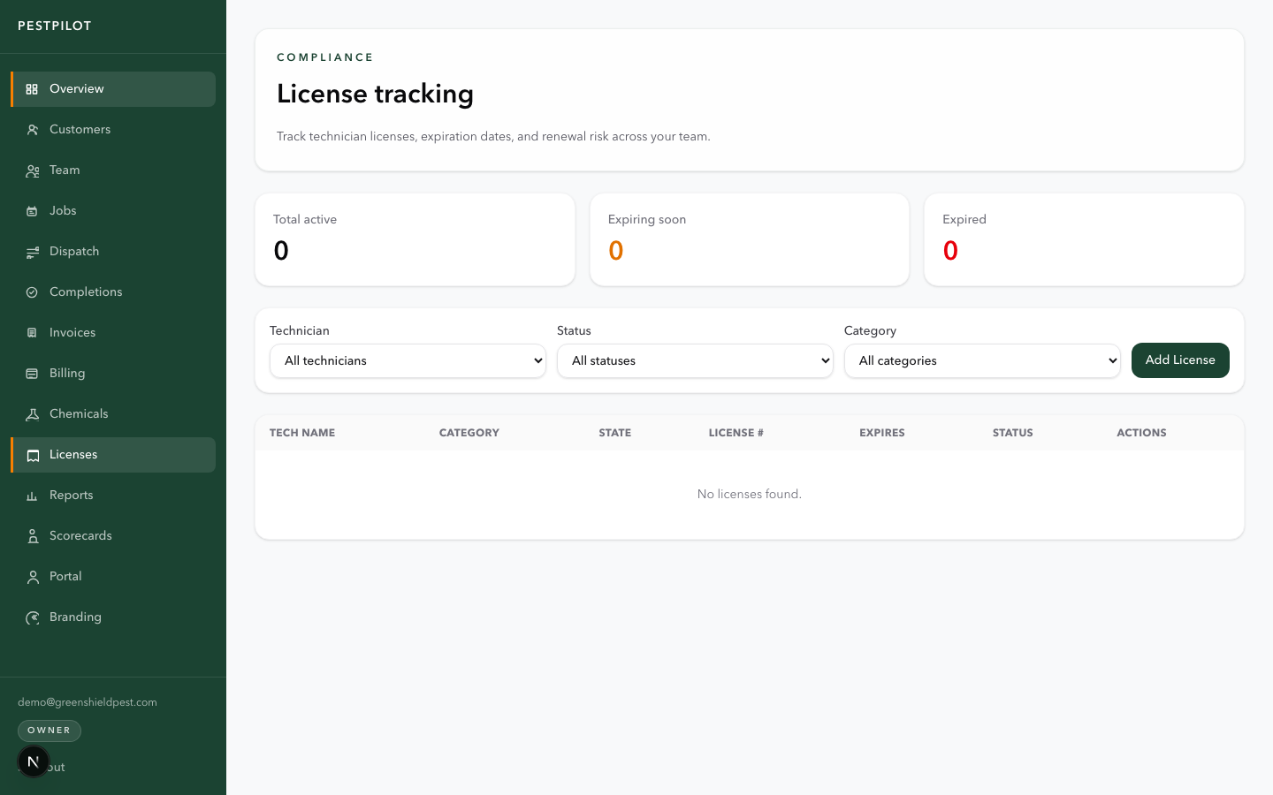The height and width of the screenshot is (795, 1273).
Task: Open Dispatch from the sidebar
Action: [113, 252]
